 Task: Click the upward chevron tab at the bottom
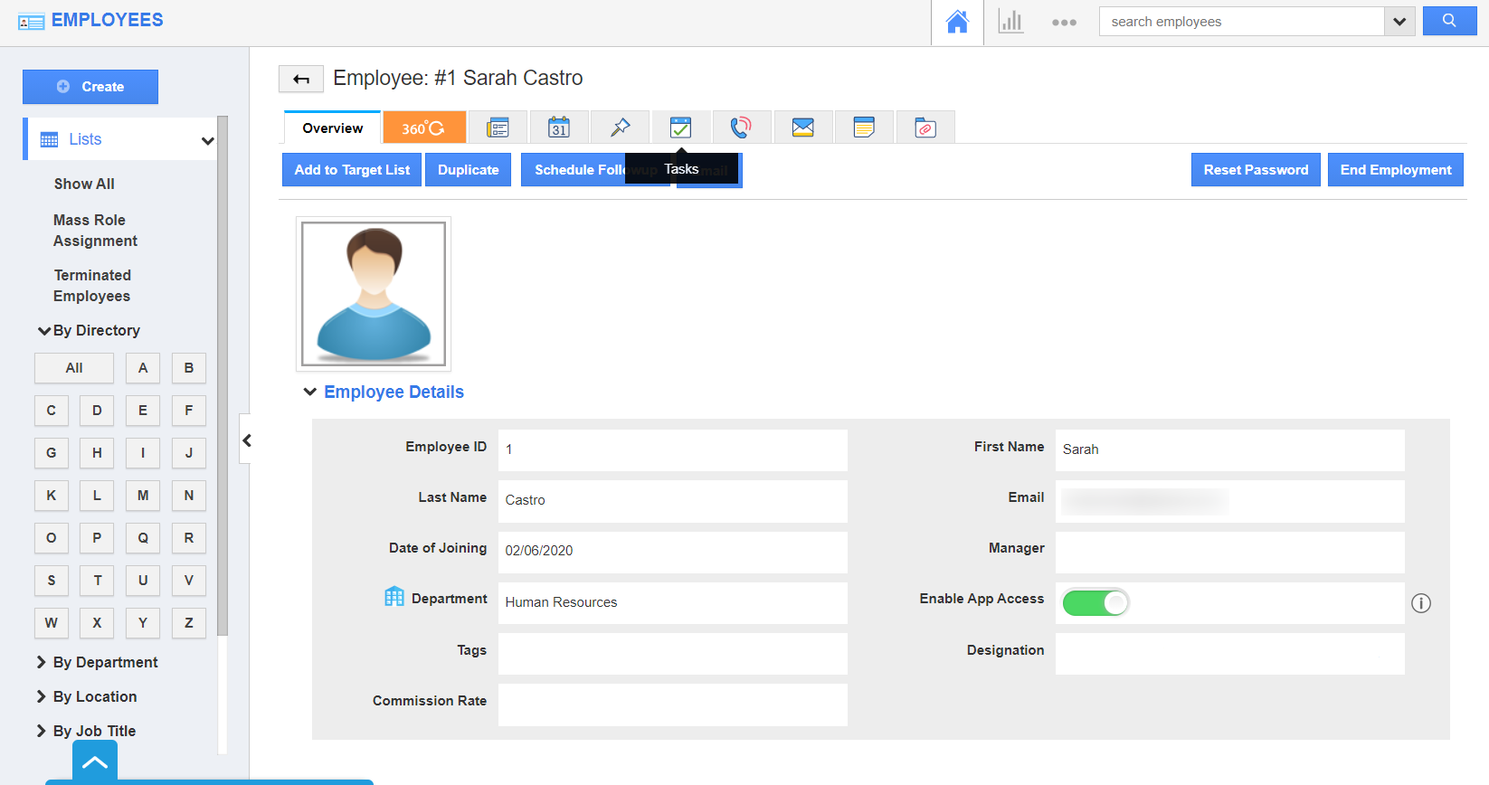pos(95,762)
